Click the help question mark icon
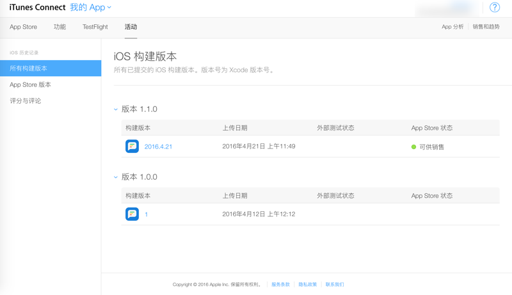Image resolution: width=512 pixels, height=295 pixels. tap(495, 8)
